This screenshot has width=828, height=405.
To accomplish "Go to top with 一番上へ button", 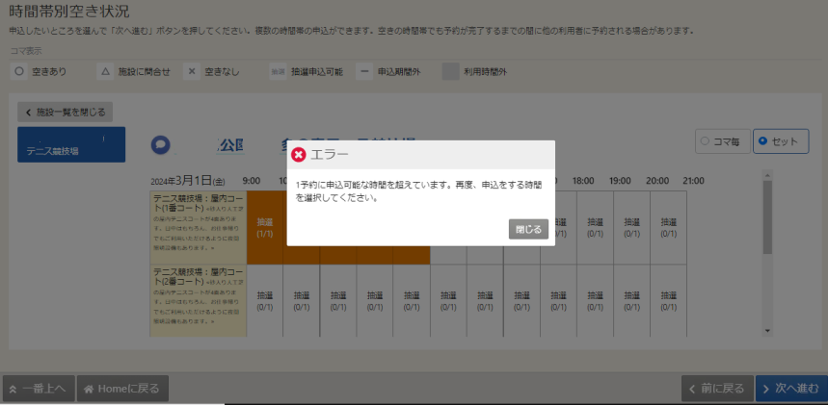I will 39,389.
